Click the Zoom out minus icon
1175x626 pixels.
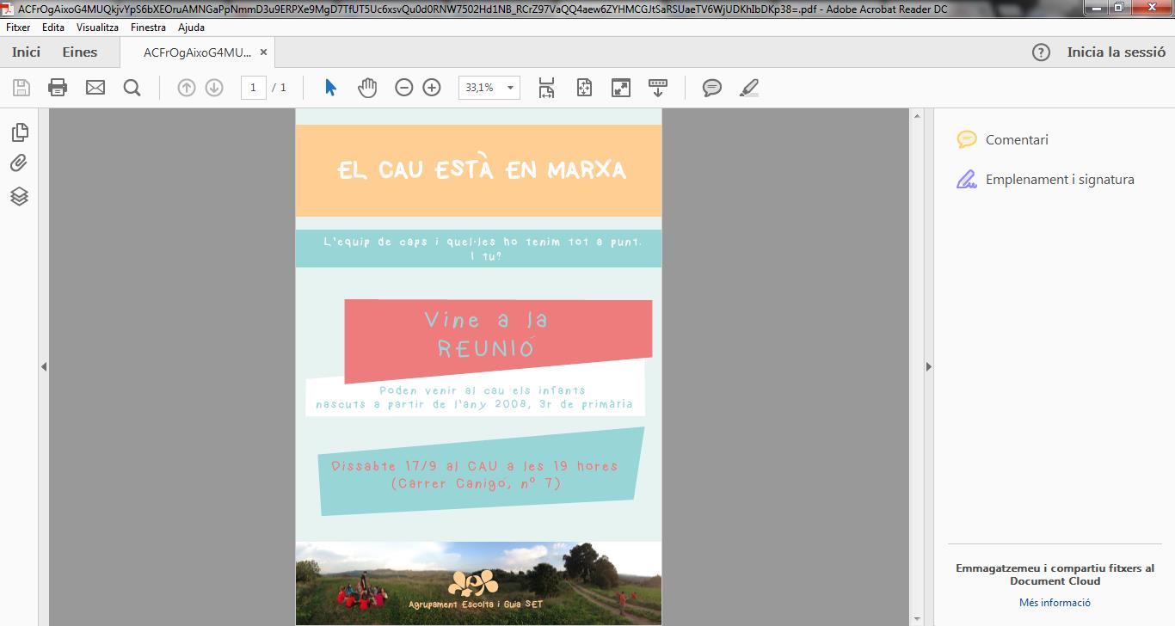click(404, 88)
